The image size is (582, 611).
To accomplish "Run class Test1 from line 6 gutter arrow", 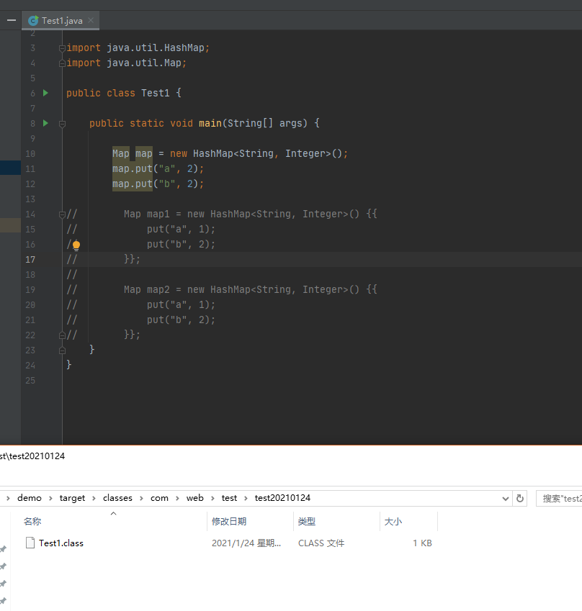I will [x=45, y=93].
